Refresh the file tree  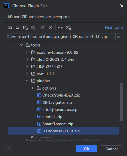tap(61, 28)
